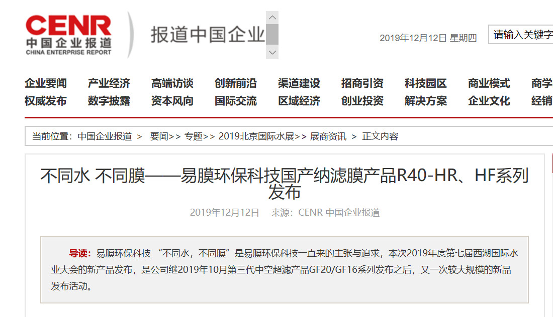Go to 高端访谈 section

tap(172, 83)
